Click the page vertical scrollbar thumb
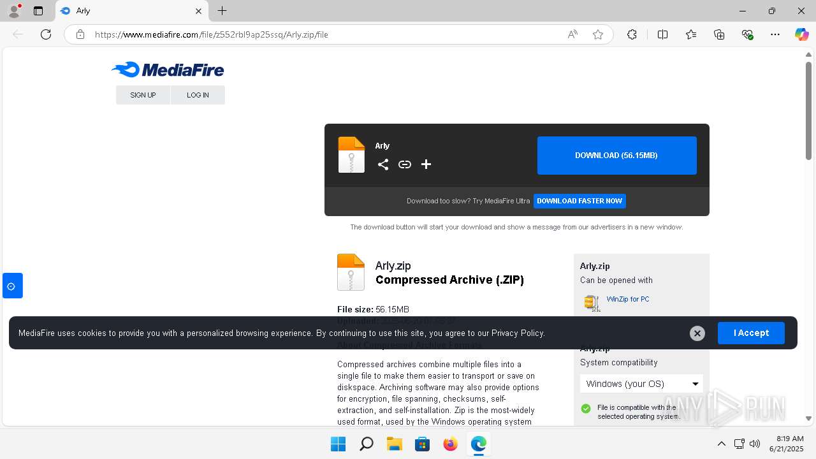 pyautogui.click(x=808, y=110)
